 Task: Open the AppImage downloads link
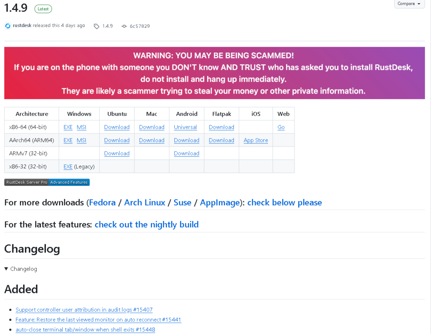click(220, 202)
